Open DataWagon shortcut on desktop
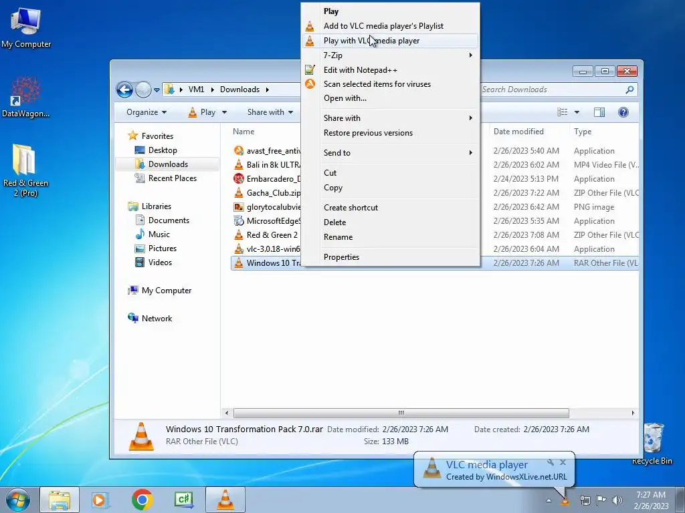This screenshot has width=685, height=513. point(26,97)
